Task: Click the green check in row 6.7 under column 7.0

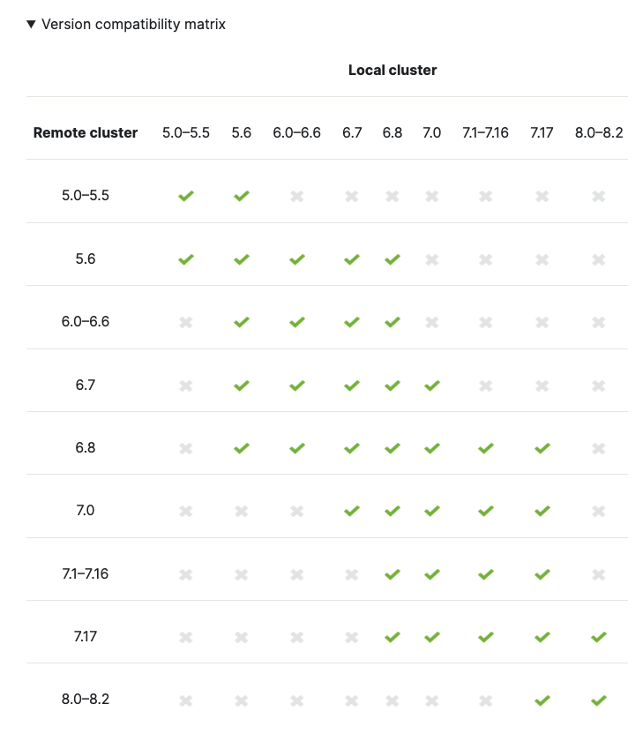Action: 432,386
